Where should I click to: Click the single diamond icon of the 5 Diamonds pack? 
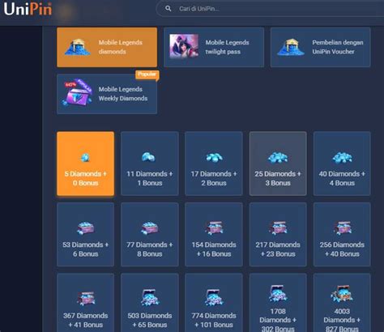85,157
